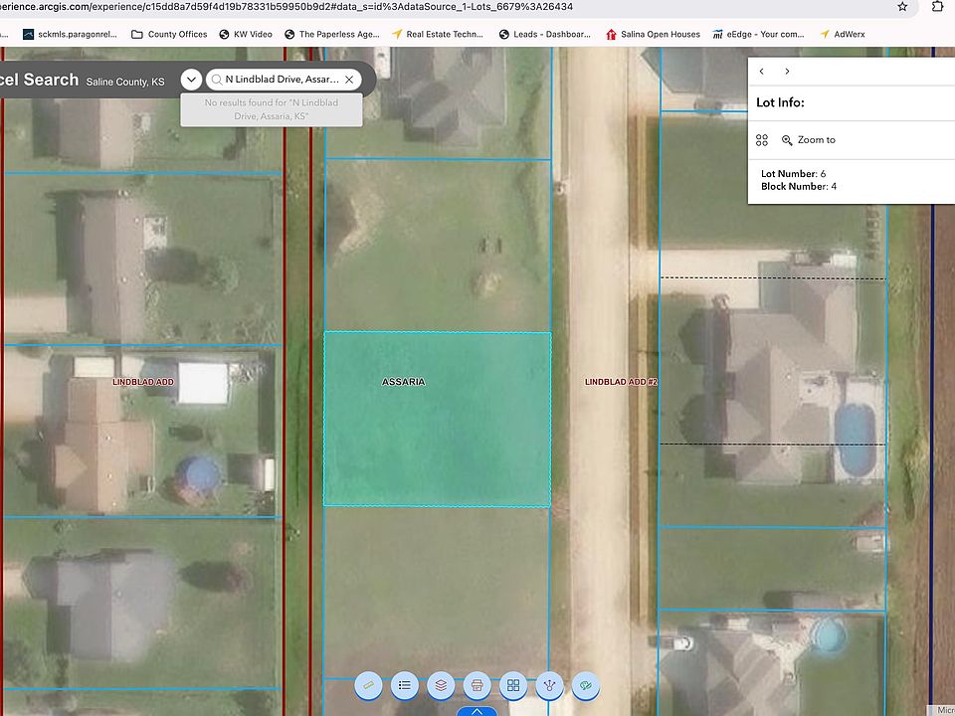Open the Print map tool

477,685
